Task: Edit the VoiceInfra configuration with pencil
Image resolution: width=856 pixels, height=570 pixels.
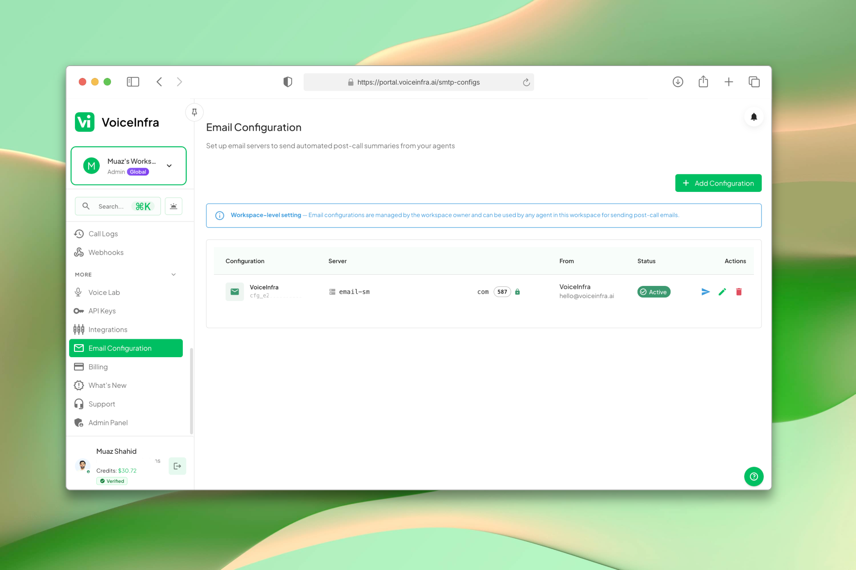Action: pos(722,292)
